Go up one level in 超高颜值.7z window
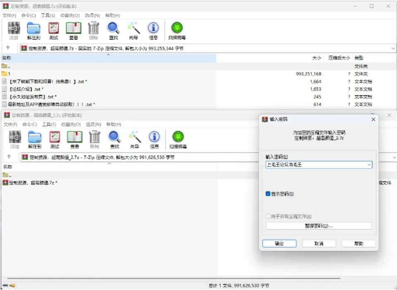The width and height of the screenshot is (397, 290). click(x=8, y=48)
